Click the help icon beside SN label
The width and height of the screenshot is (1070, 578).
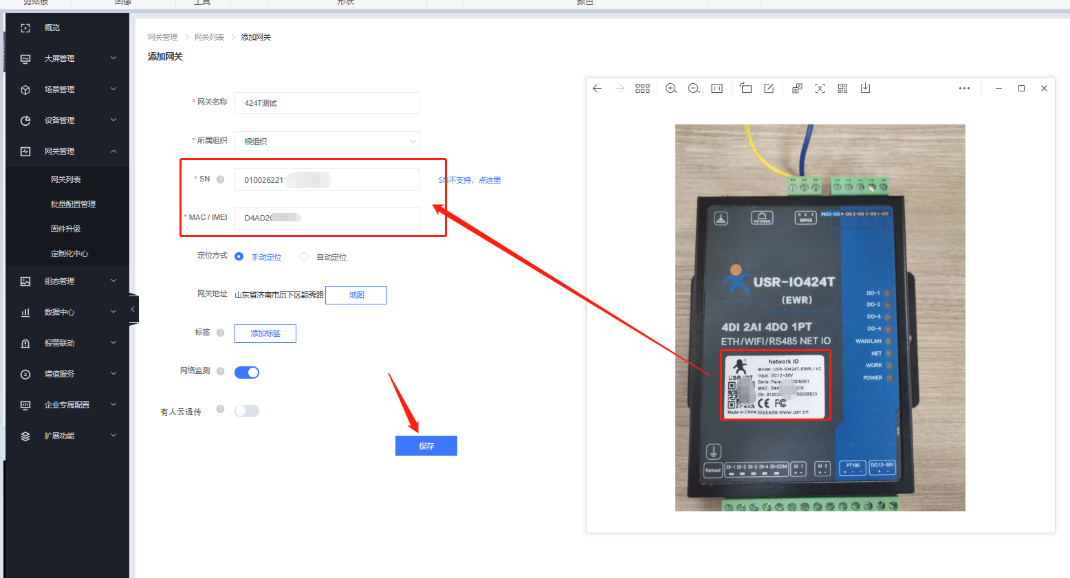pos(221,179)
